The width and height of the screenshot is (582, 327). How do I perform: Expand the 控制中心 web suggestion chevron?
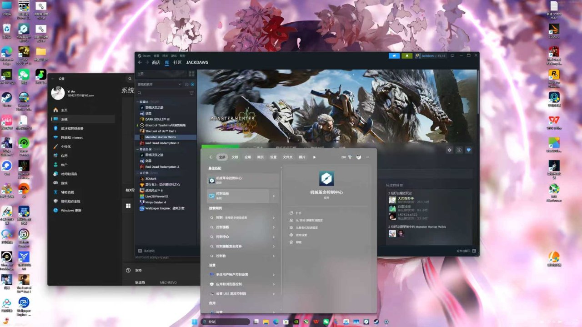[274, 237]
